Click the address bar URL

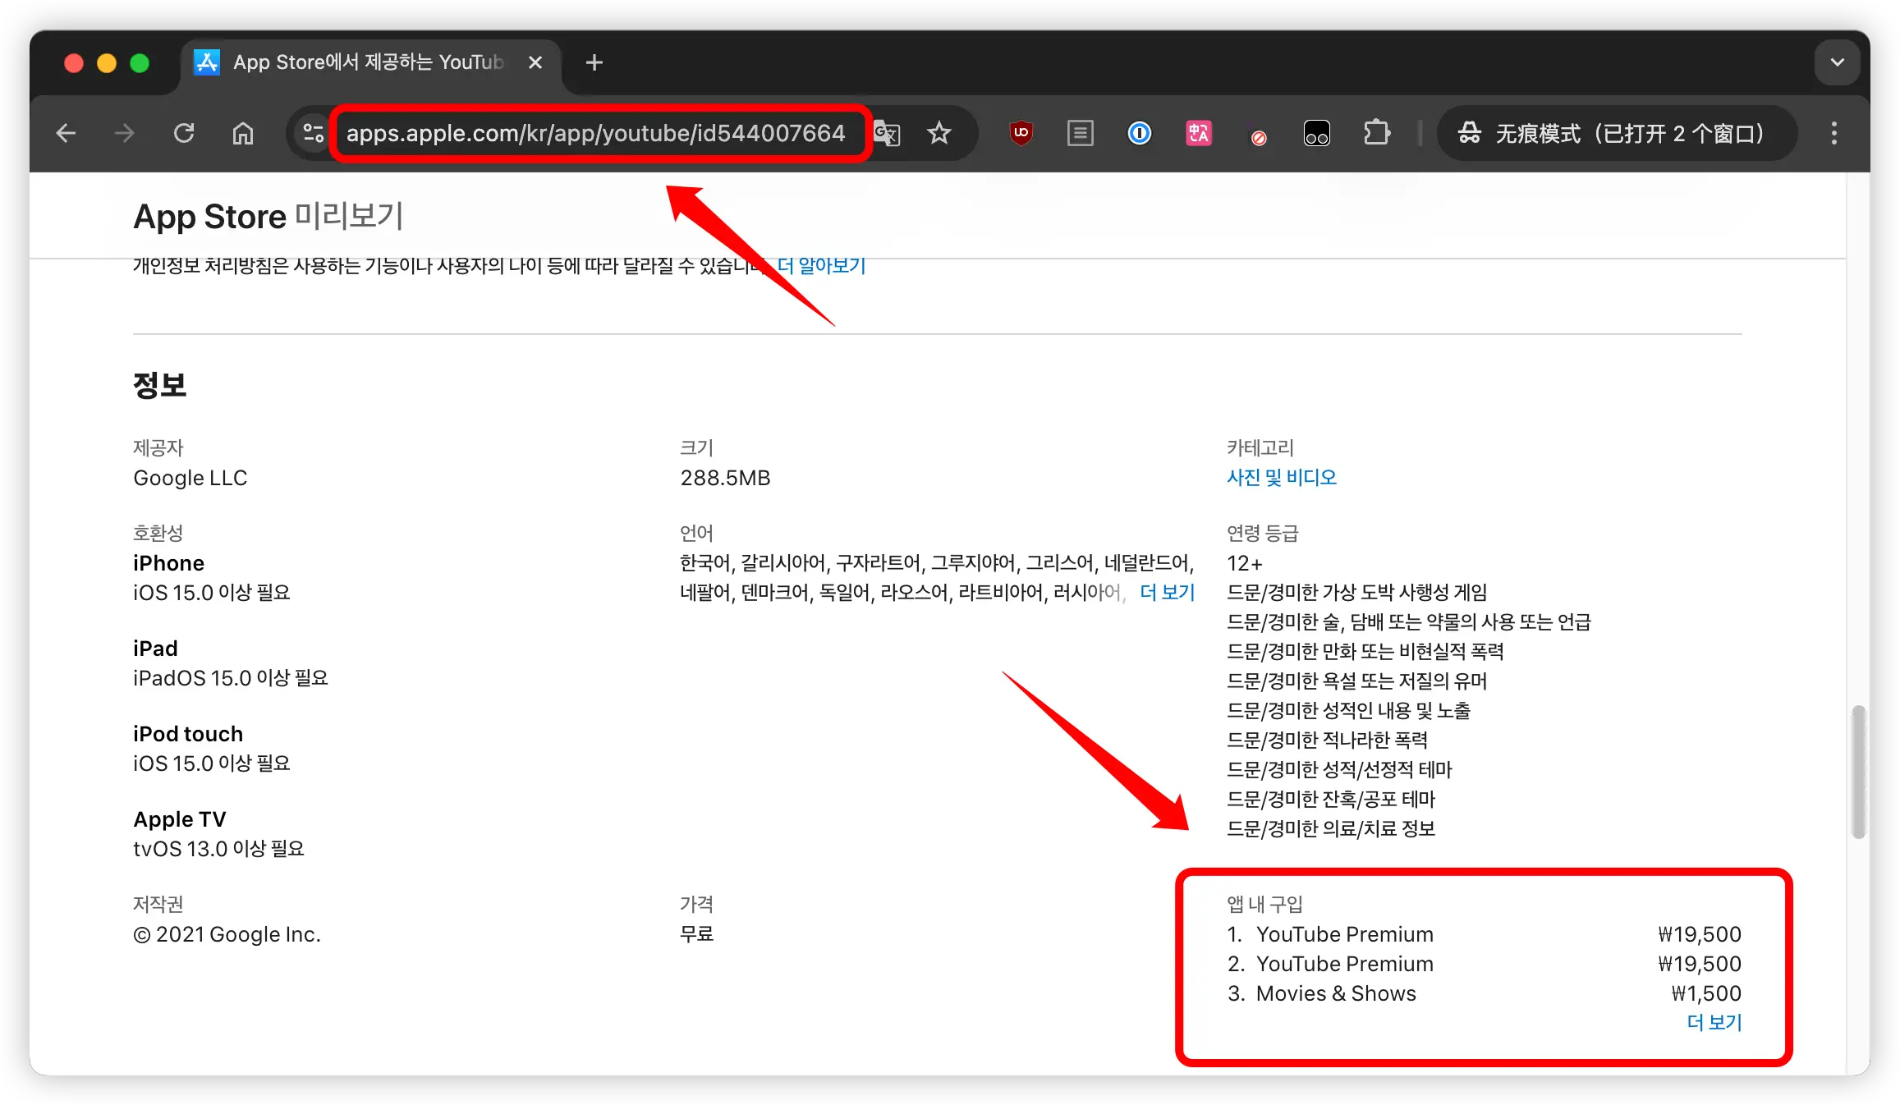pyautogui.click(x=595, y=133)
